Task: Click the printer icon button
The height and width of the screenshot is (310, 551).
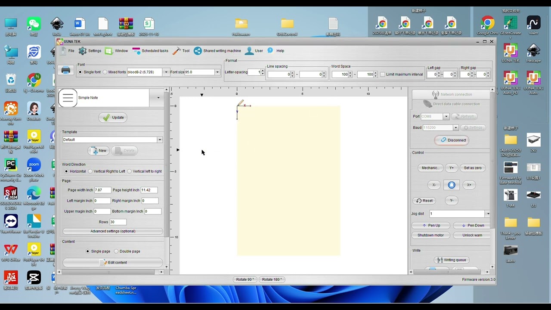Action: pos(66,70)
